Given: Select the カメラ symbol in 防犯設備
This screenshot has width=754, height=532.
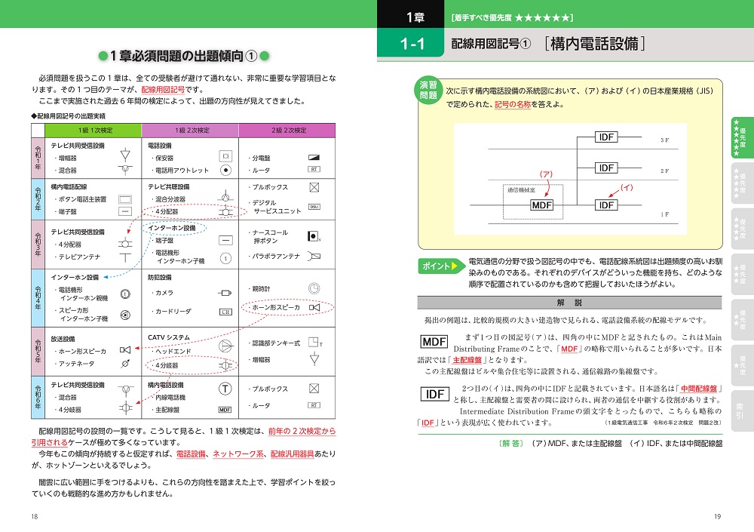Looking at the screenshot, I should (225, 292).
